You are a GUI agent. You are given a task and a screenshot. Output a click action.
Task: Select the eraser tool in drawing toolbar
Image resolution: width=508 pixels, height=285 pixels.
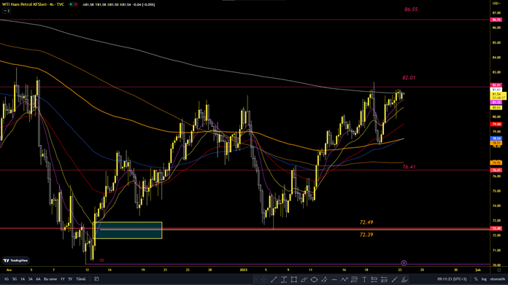(x=404, y=279)
